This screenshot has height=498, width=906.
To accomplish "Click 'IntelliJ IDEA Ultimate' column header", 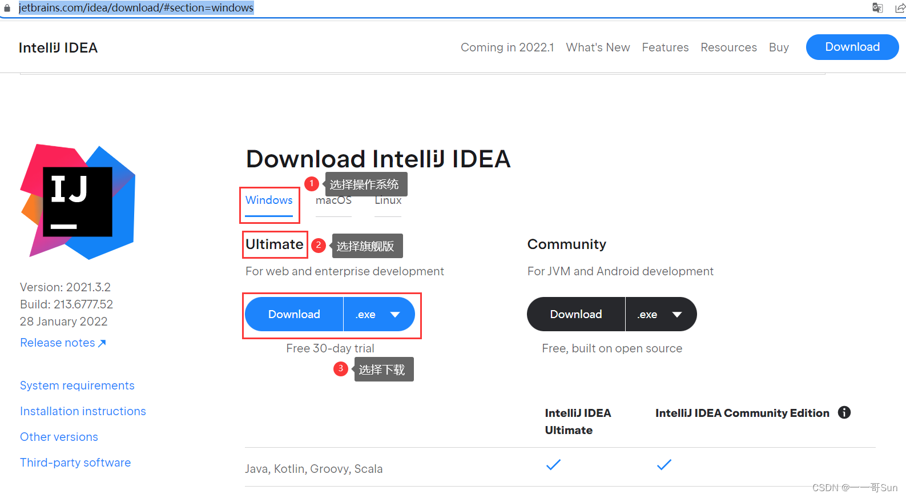I will (x=578, y=421).
